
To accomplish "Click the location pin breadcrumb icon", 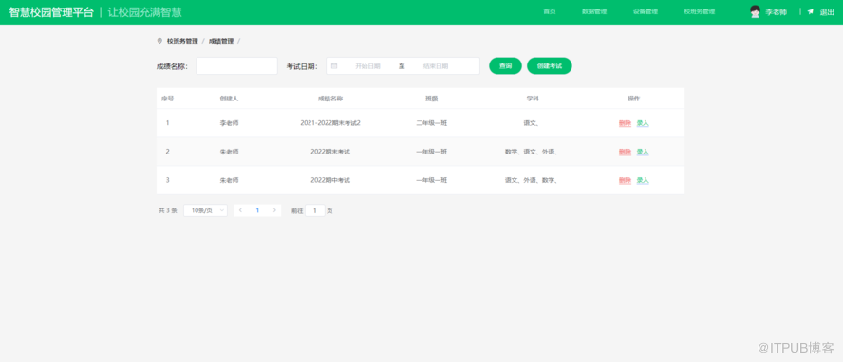I will [159, 41].
